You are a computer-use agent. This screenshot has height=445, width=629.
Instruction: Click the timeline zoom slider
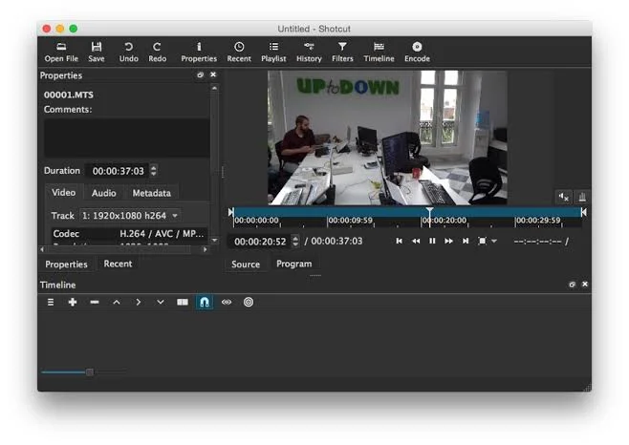pyautogui.click(x=89, y=371)
